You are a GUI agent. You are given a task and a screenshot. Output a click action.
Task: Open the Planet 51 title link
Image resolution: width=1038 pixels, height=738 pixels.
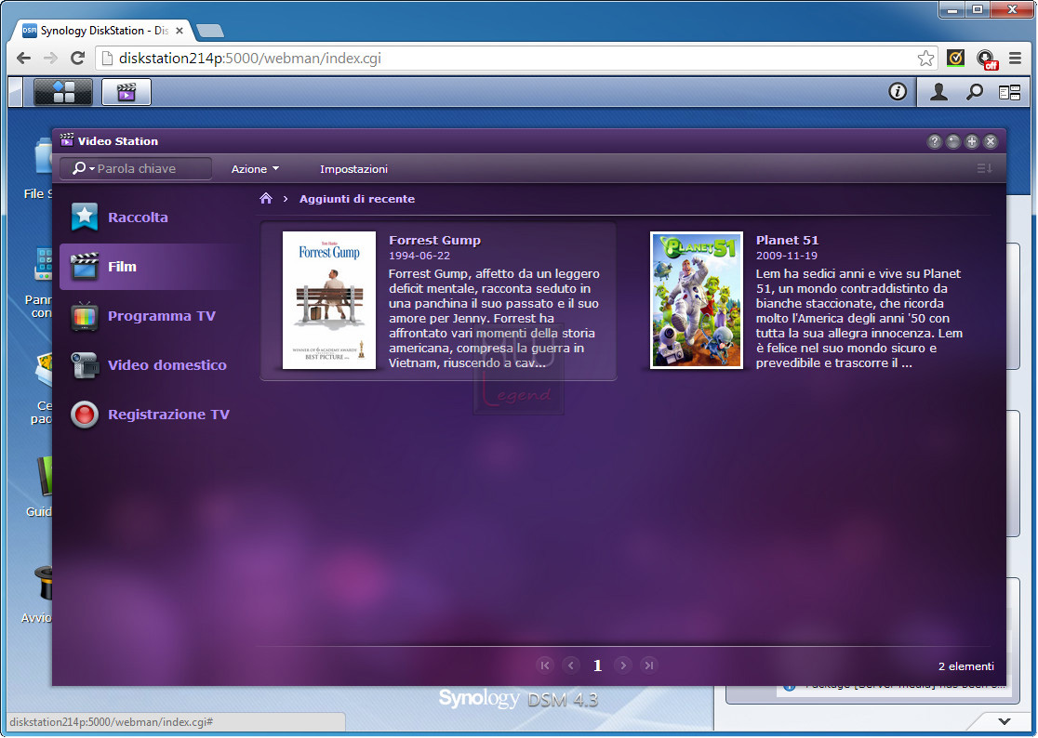click(787, 240)
